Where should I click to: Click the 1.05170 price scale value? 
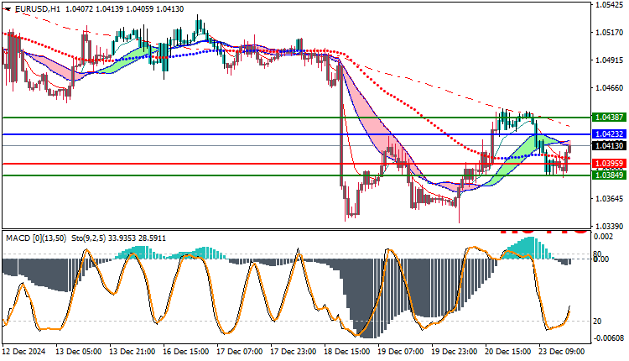click(610, 33)
